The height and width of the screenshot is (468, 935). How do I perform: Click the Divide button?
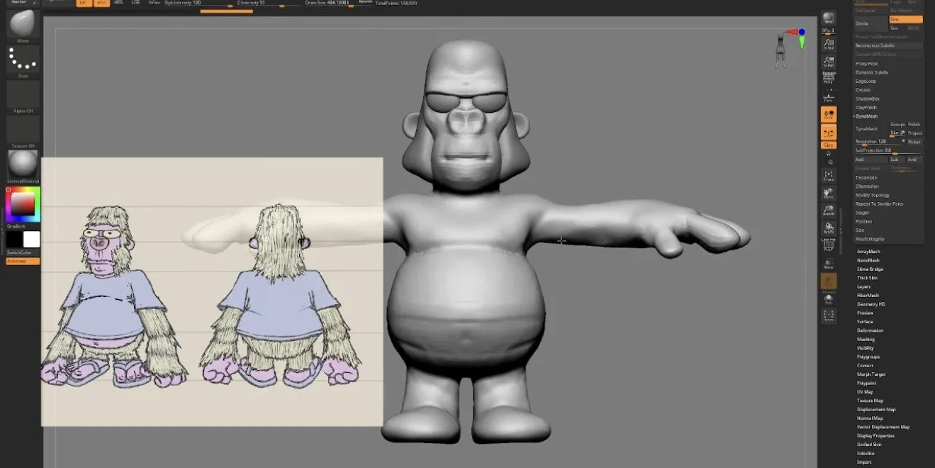point(870,23)
